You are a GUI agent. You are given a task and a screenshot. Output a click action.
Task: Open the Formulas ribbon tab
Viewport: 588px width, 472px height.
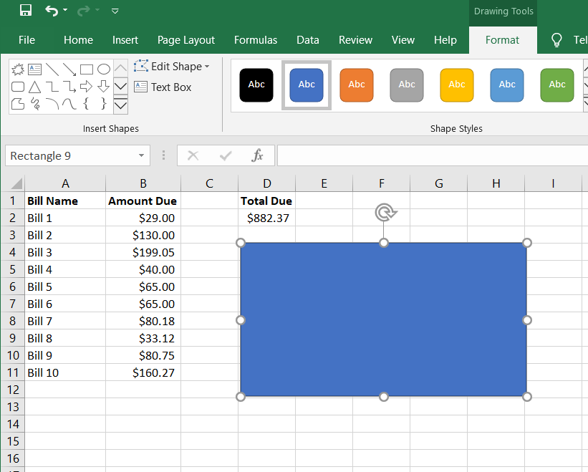(x=256, y=40)
